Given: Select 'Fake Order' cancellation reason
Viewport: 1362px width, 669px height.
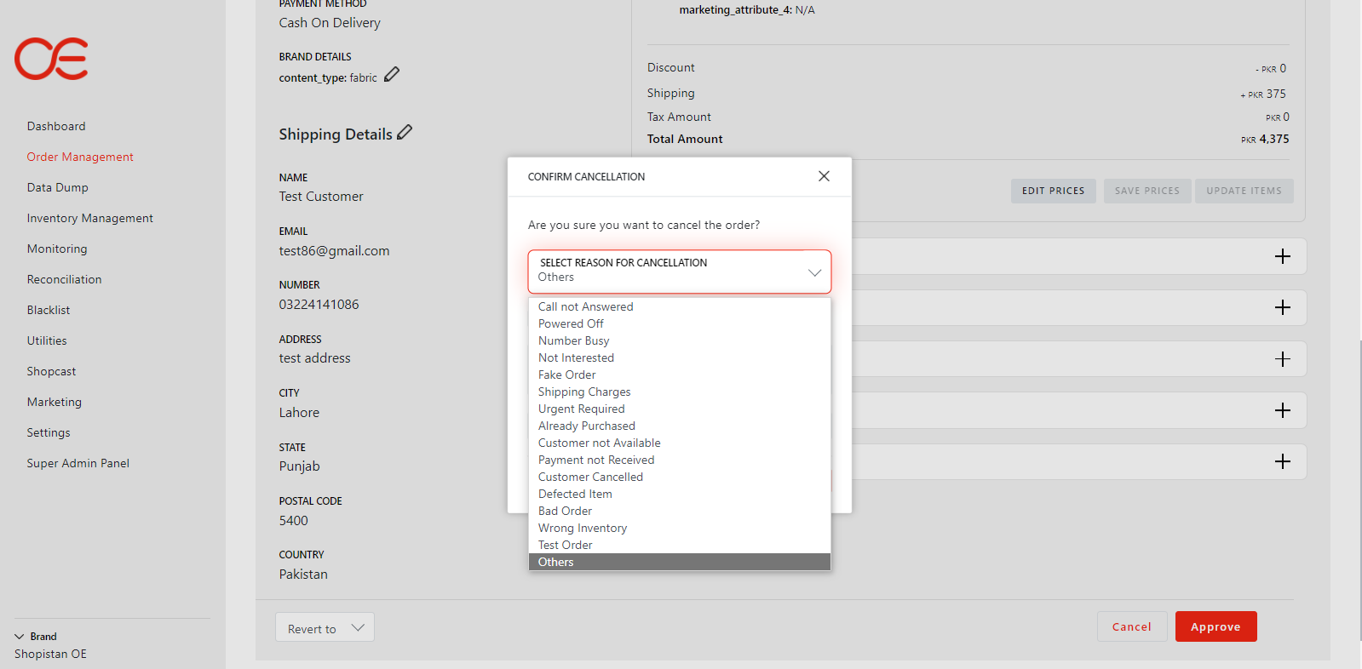Looking at the screenshot, I should click(x=567, y=375).
